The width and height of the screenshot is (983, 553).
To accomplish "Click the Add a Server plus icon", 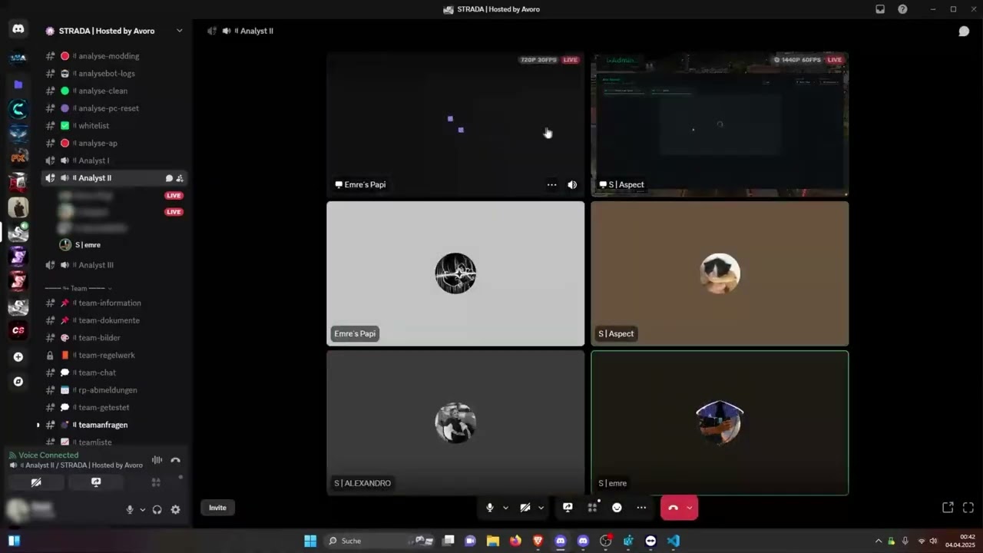I will point(18,356).
